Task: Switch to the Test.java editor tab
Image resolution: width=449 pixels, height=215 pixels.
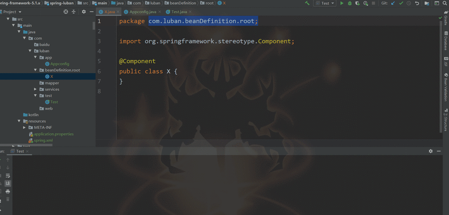Action: 179,12
